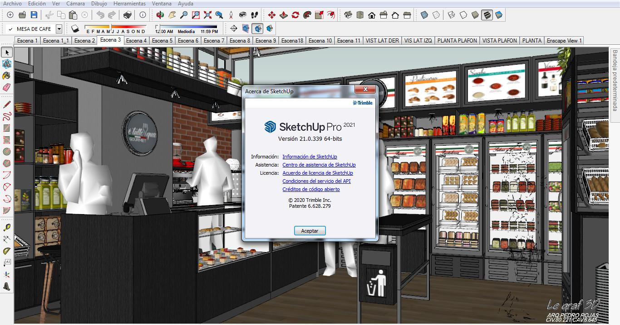The width and height of the screenshot is (620, 325).
Task: Select the Freehand drawing tool
Action: pyautogui.click(x=7, y=116)
